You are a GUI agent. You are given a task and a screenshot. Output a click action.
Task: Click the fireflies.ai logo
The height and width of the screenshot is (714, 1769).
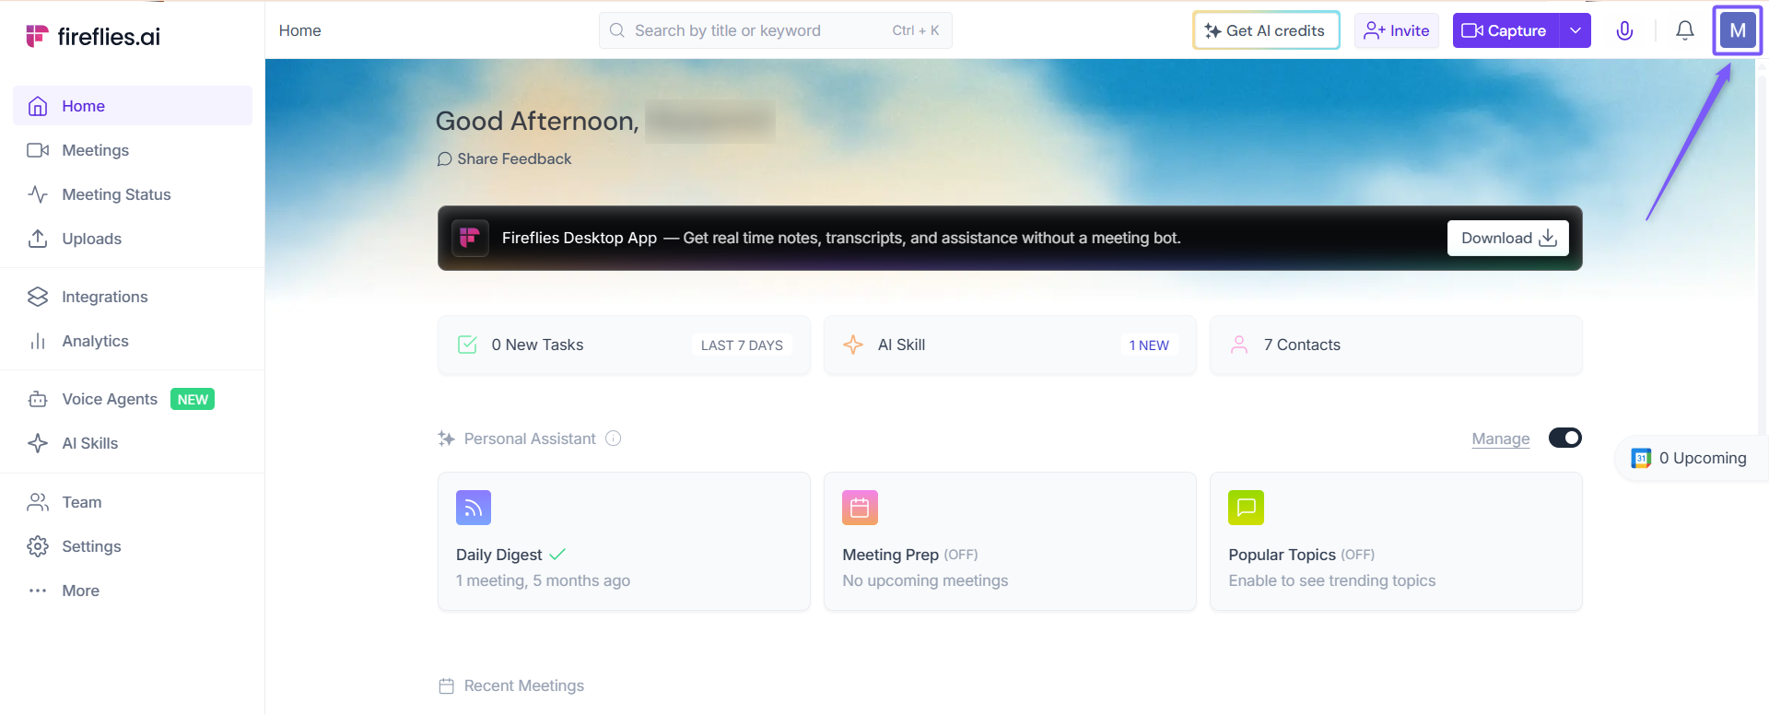[93, 36]
